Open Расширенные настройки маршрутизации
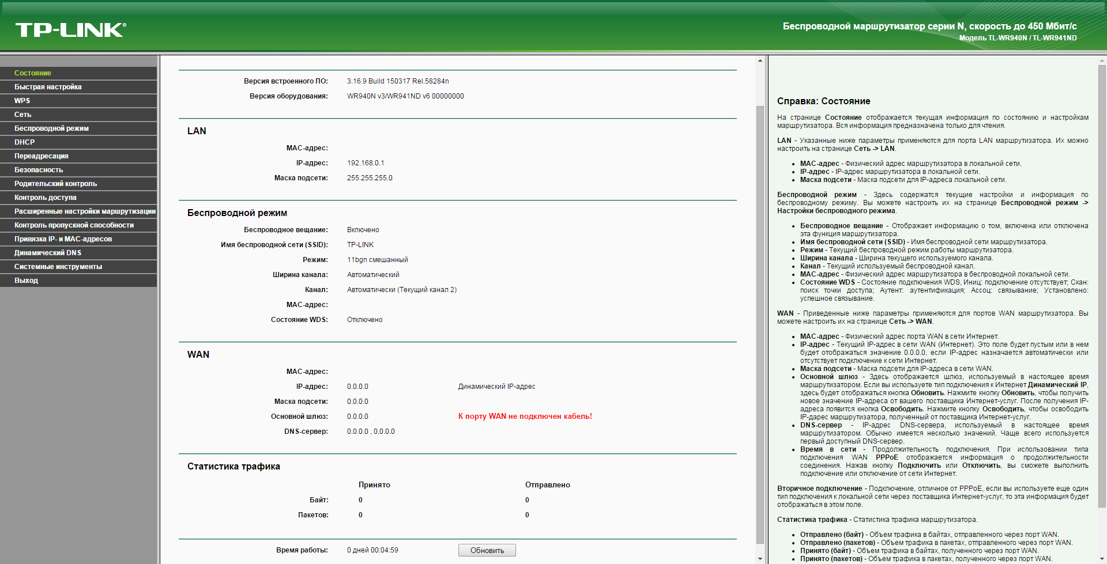Image resolution: width=1107 pixels, height=564 pixels. pyautogui.click(x=78, y=211)
